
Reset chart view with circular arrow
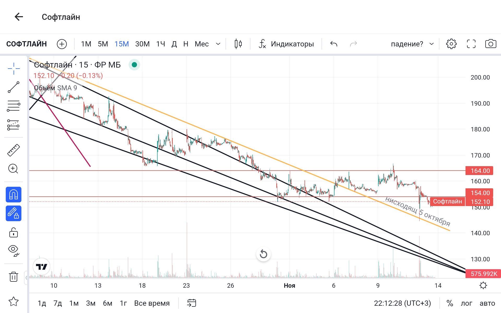pos(264,254)
